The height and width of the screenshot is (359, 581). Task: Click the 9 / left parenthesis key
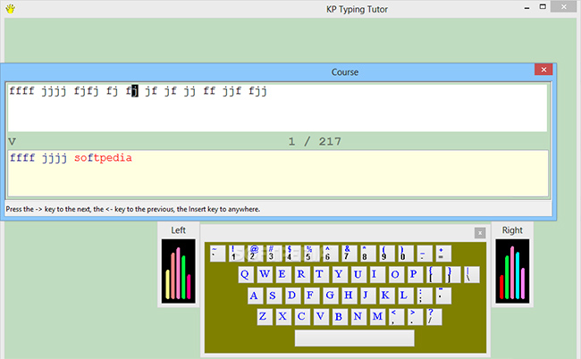(x=387, y=254)
